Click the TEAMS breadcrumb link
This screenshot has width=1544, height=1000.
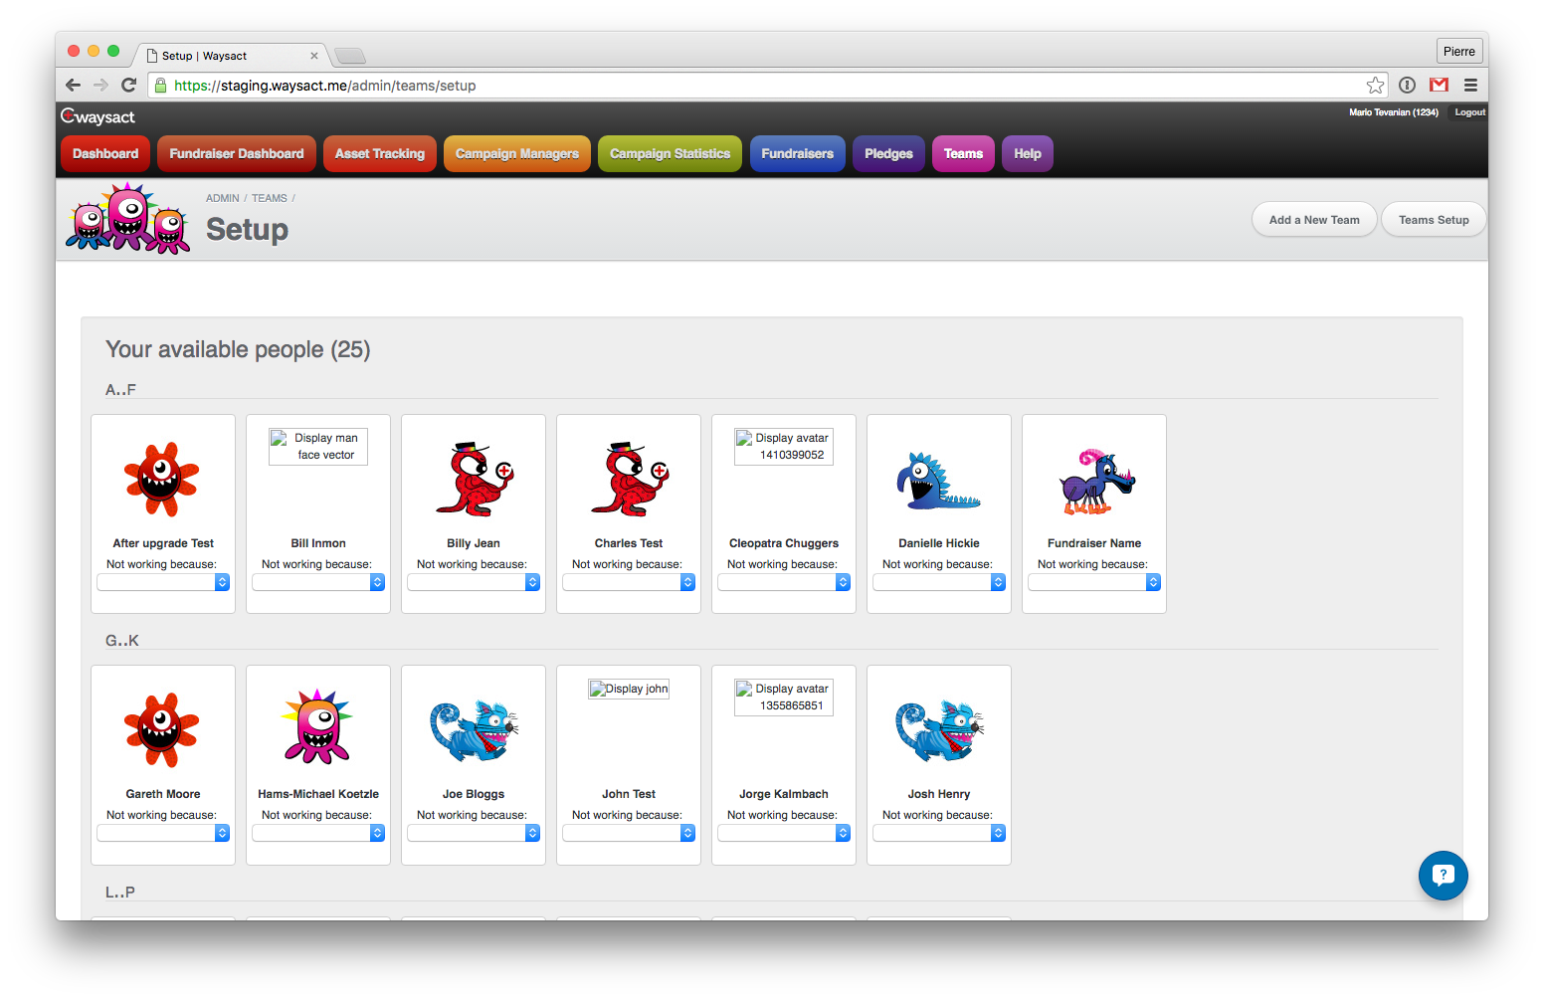click(269, 198)
